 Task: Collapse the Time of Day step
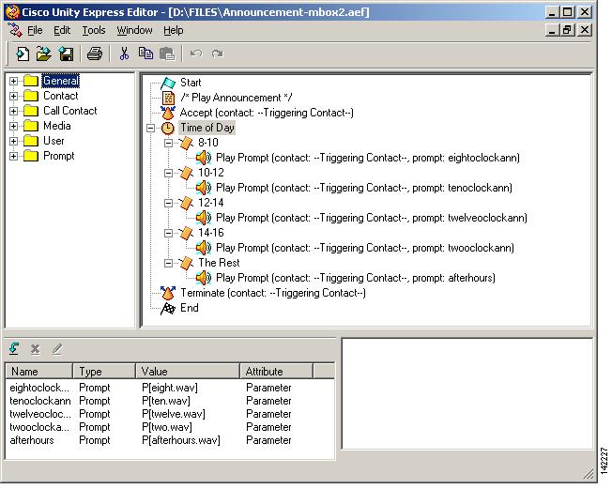pyautogui.click(x=151, y=128)
